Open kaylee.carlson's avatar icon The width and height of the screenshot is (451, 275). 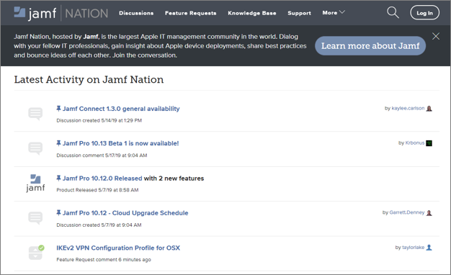429,108
